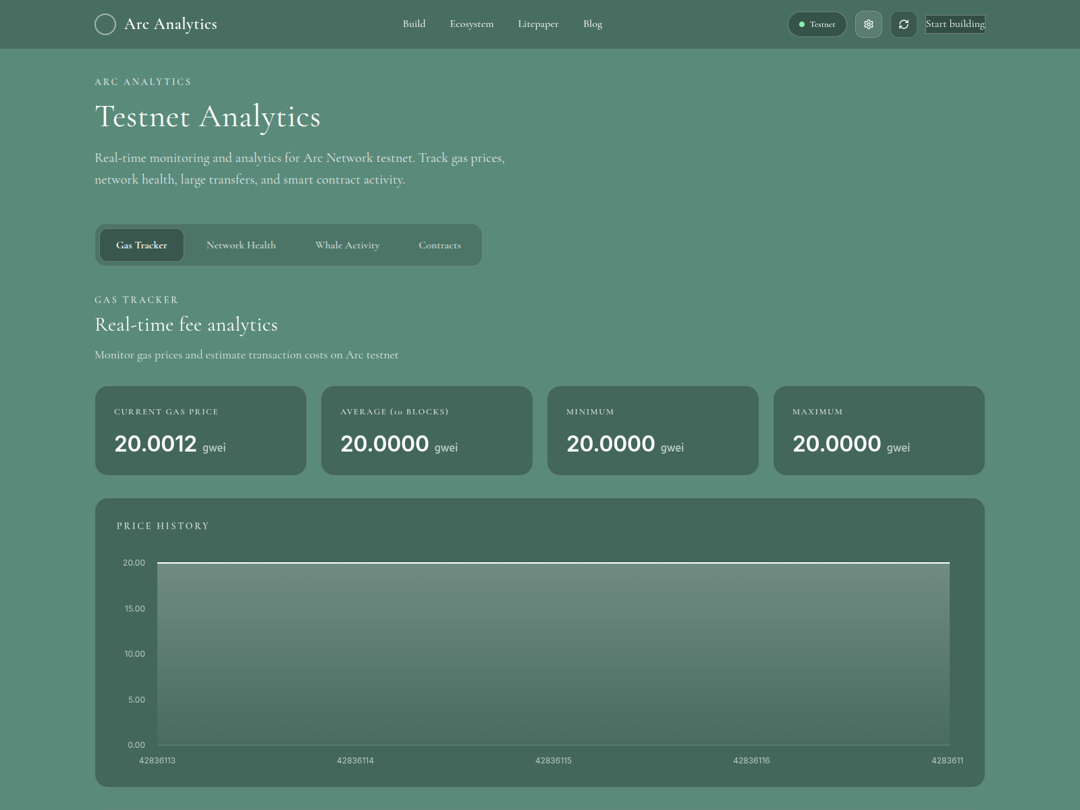Click the Minimum gas price card
Image resolution: width=1080 pixels, height=810 pixels.
tap(653, 431)
